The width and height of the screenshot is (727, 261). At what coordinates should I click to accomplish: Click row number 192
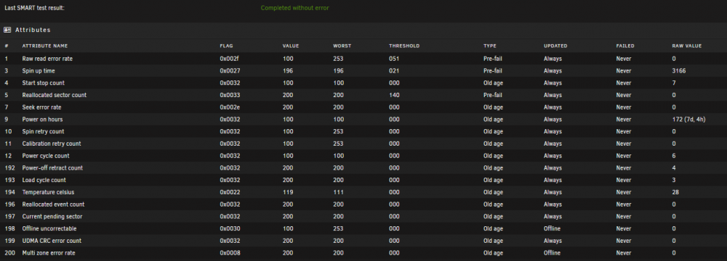9,167
